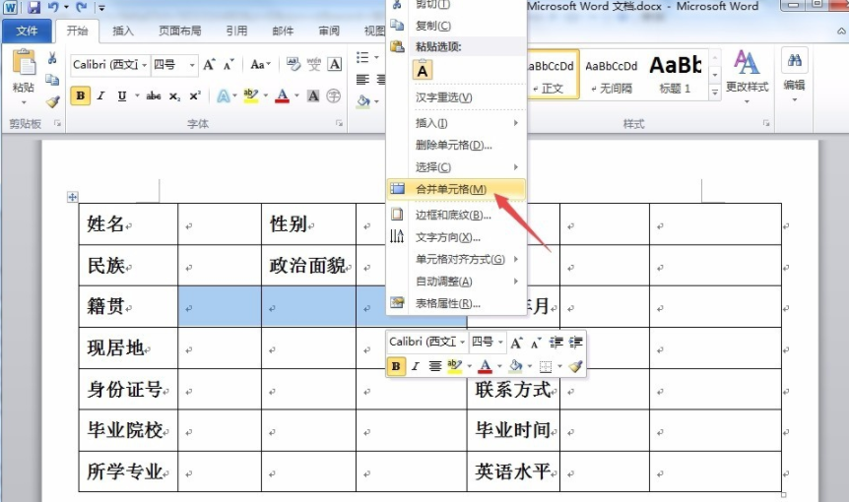Toggle Bold in the ribbon font group
Image resolution: width=849 pixels, height=502 pixels.
coord(80,95)
